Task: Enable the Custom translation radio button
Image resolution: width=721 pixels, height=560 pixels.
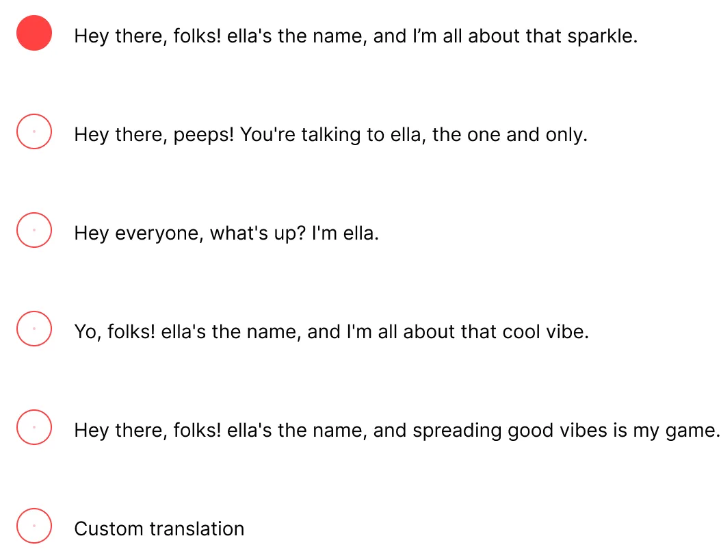Action: [x=34, y=526]
